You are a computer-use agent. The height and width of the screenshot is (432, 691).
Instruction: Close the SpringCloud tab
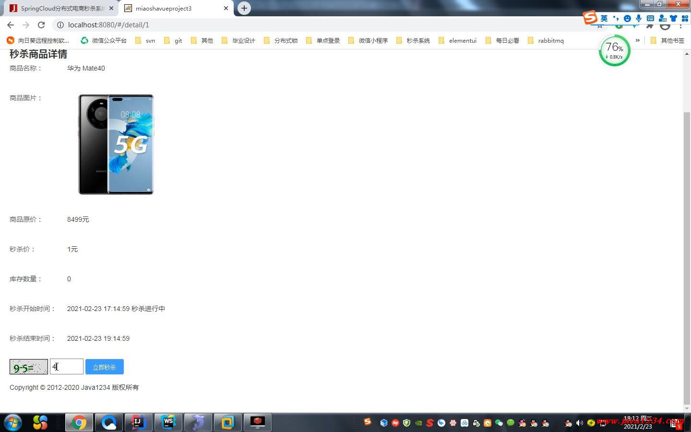(x=111, y=8)
